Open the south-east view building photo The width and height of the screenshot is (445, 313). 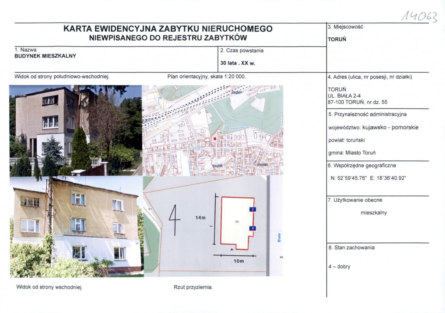tap(75, 130)
